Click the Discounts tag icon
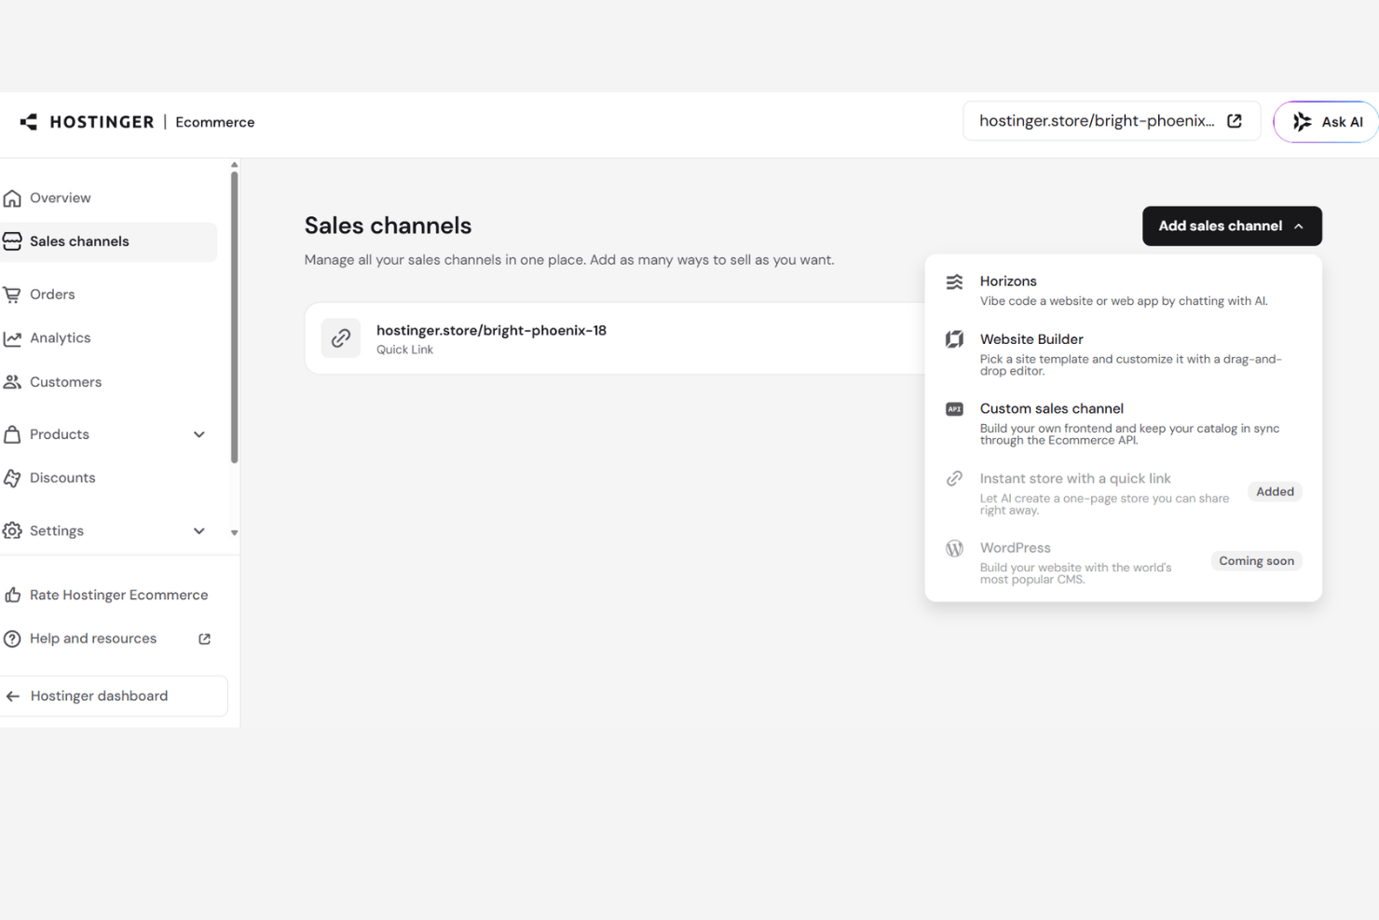 (12, 478)
